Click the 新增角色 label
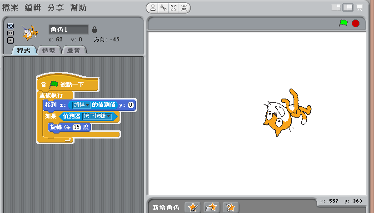This screenshot has width=374, height=213. 166,208
